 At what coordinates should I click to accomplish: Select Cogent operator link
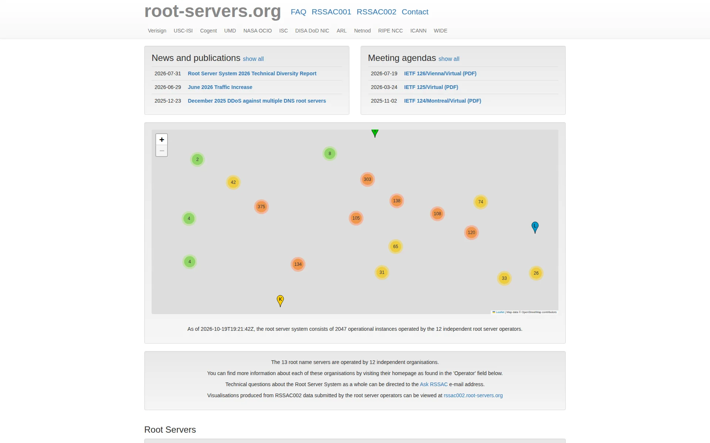click(x=209, y=31)
